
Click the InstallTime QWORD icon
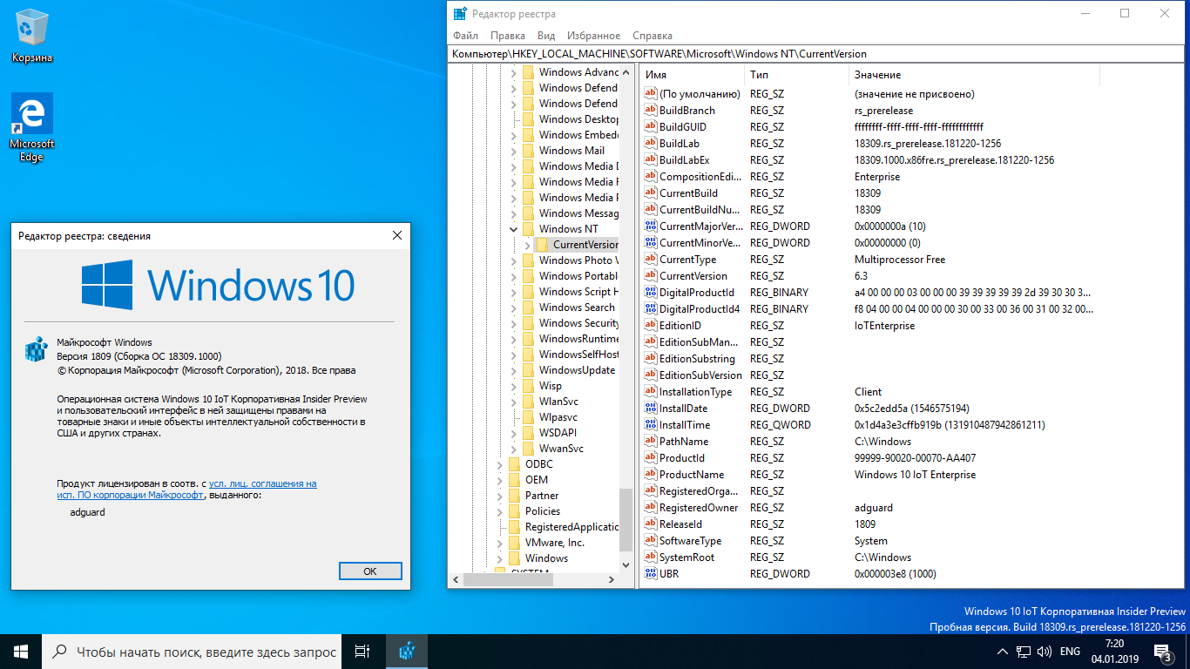tap(651, 424)
